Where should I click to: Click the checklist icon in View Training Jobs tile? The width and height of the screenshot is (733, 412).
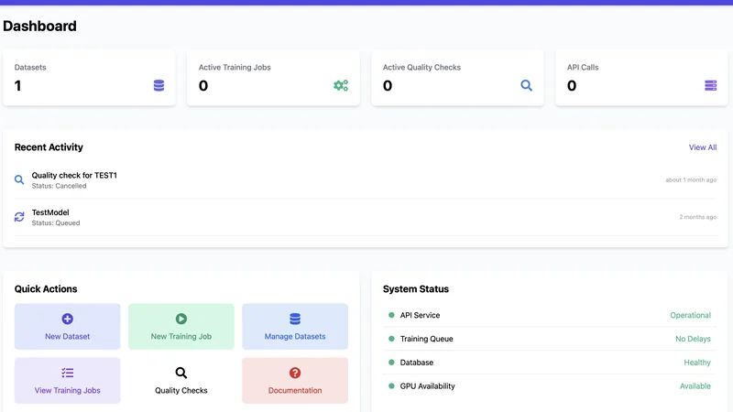(67, 373)
